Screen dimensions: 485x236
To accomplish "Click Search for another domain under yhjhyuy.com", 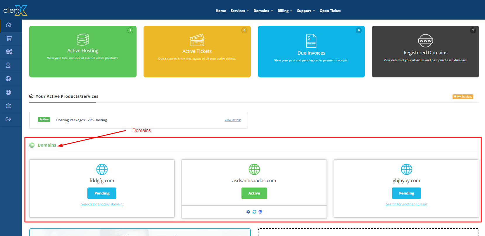I will [406, 204].
